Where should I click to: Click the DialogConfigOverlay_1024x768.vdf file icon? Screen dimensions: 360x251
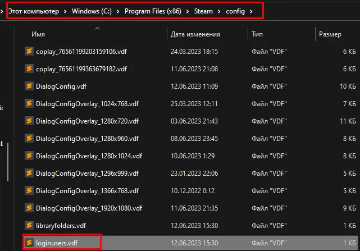tap(29, 103)
